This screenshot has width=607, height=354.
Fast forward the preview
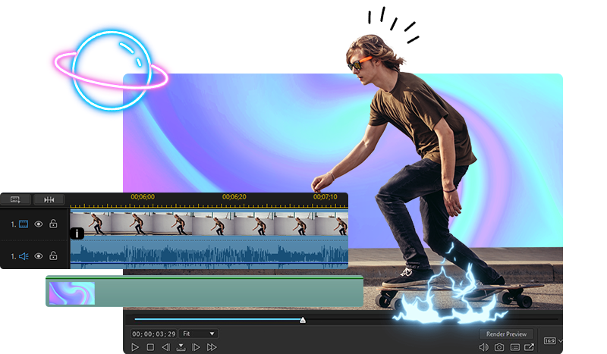212,347
